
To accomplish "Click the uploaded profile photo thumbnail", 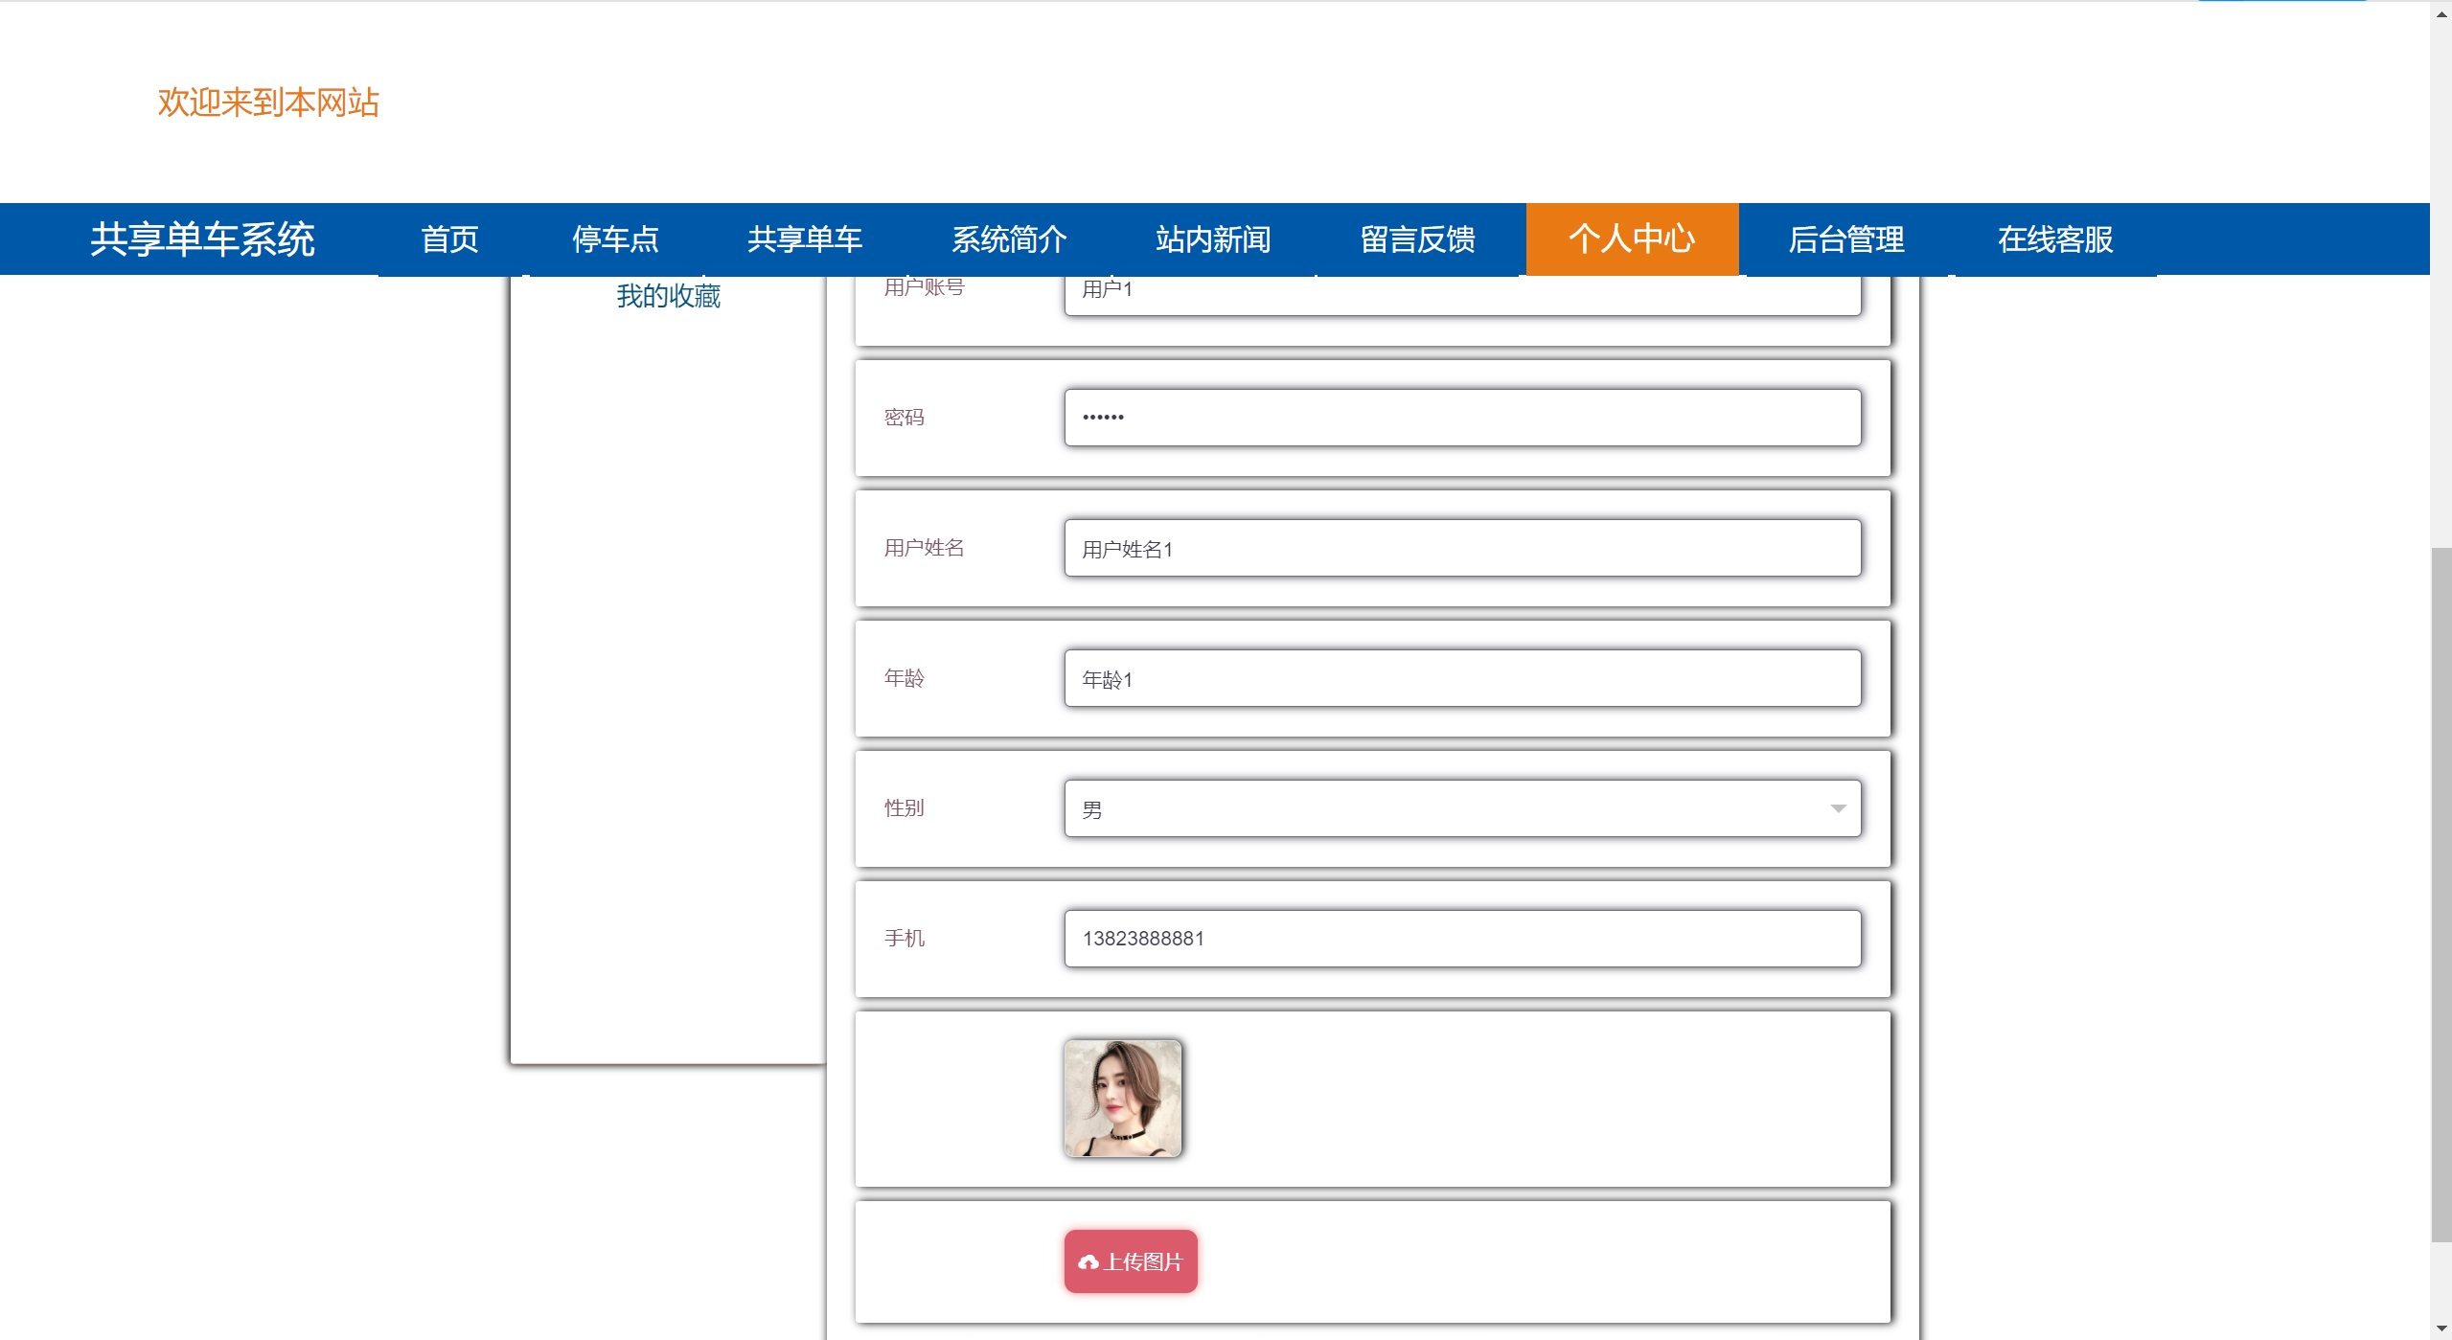I will click(1122, 1099).
